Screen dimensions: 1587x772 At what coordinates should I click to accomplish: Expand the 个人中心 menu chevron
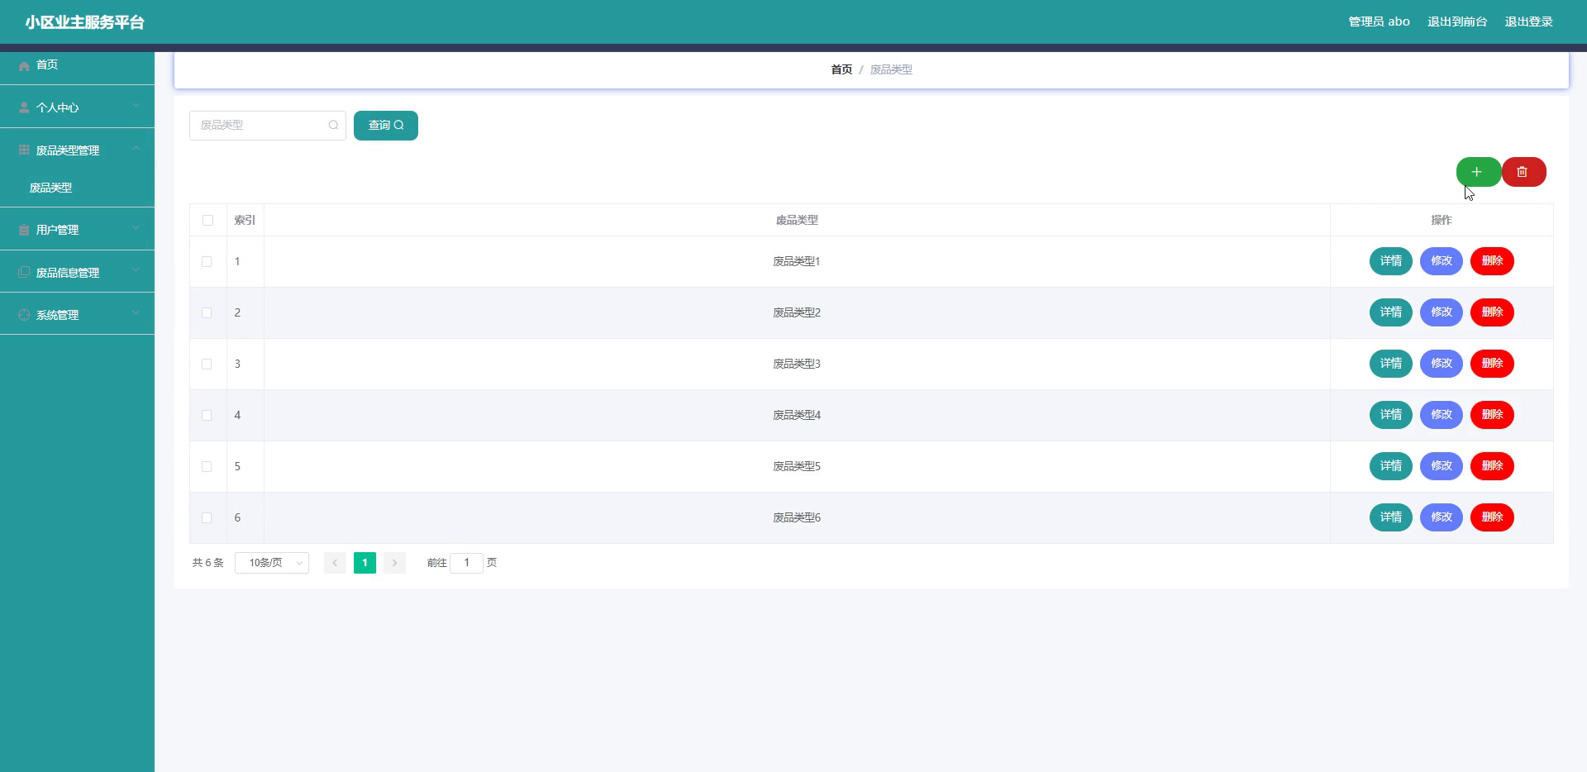coord(136,106)
